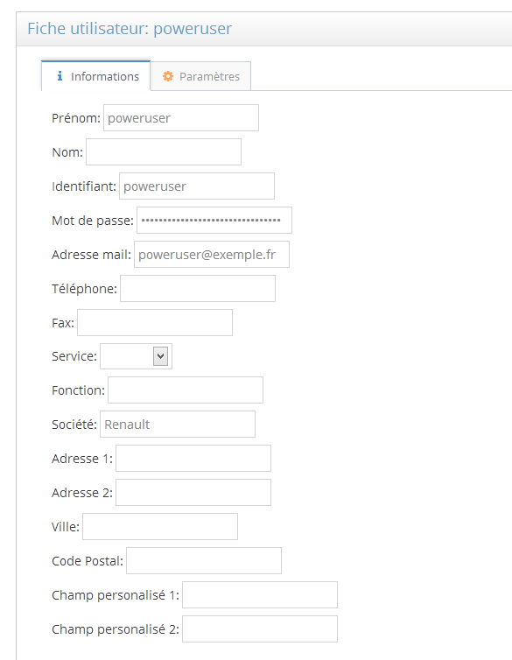Select the Informations tab
Viewport: 512px width, 660px height.
tap(96, 76)
